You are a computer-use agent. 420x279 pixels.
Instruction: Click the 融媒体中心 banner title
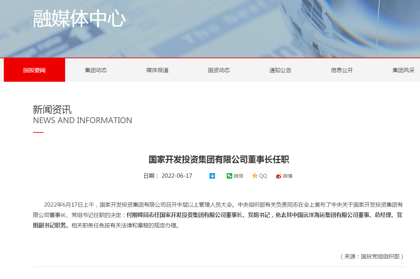click(79, 19)
